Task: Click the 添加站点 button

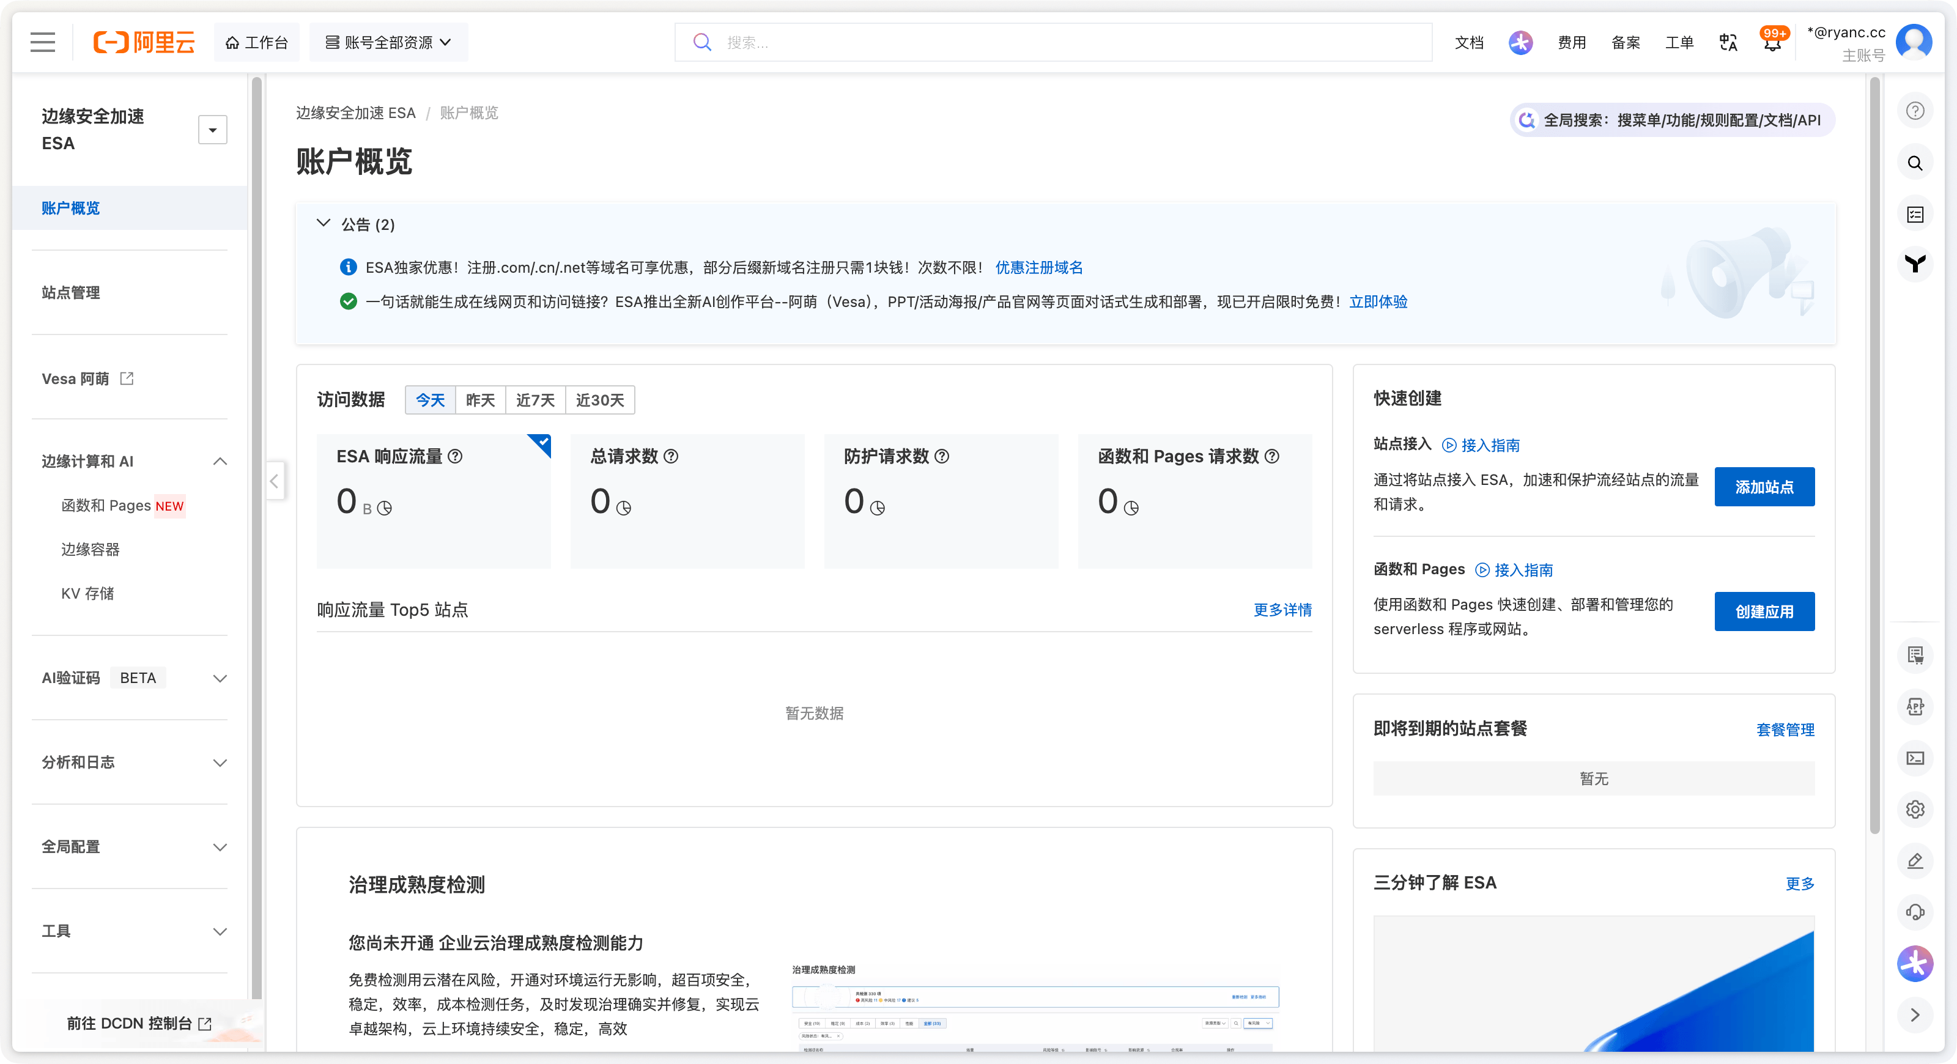Action: coord(1764,487)
